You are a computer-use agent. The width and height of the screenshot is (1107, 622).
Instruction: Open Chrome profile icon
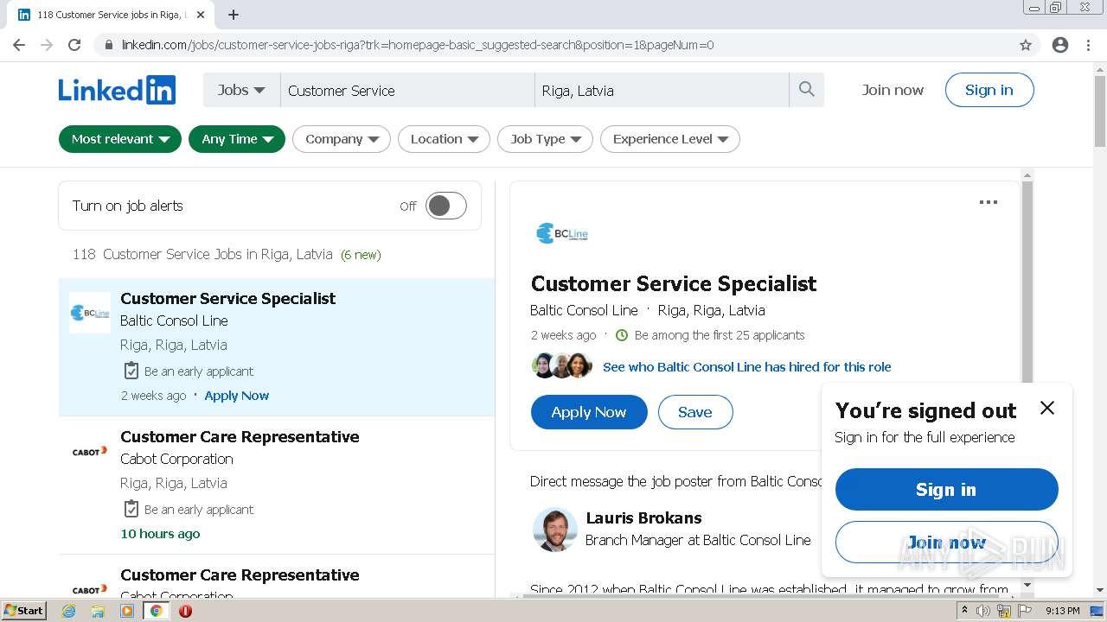1060,45
